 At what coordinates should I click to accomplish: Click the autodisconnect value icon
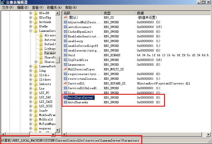[65, 27]
